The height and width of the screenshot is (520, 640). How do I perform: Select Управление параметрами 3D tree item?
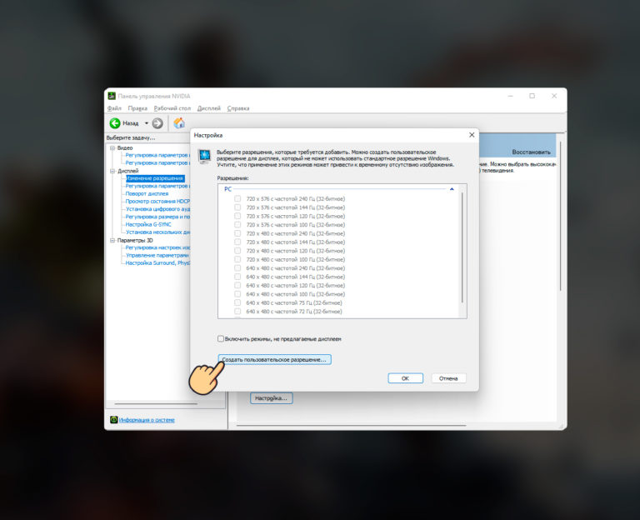tap(157, 255)
